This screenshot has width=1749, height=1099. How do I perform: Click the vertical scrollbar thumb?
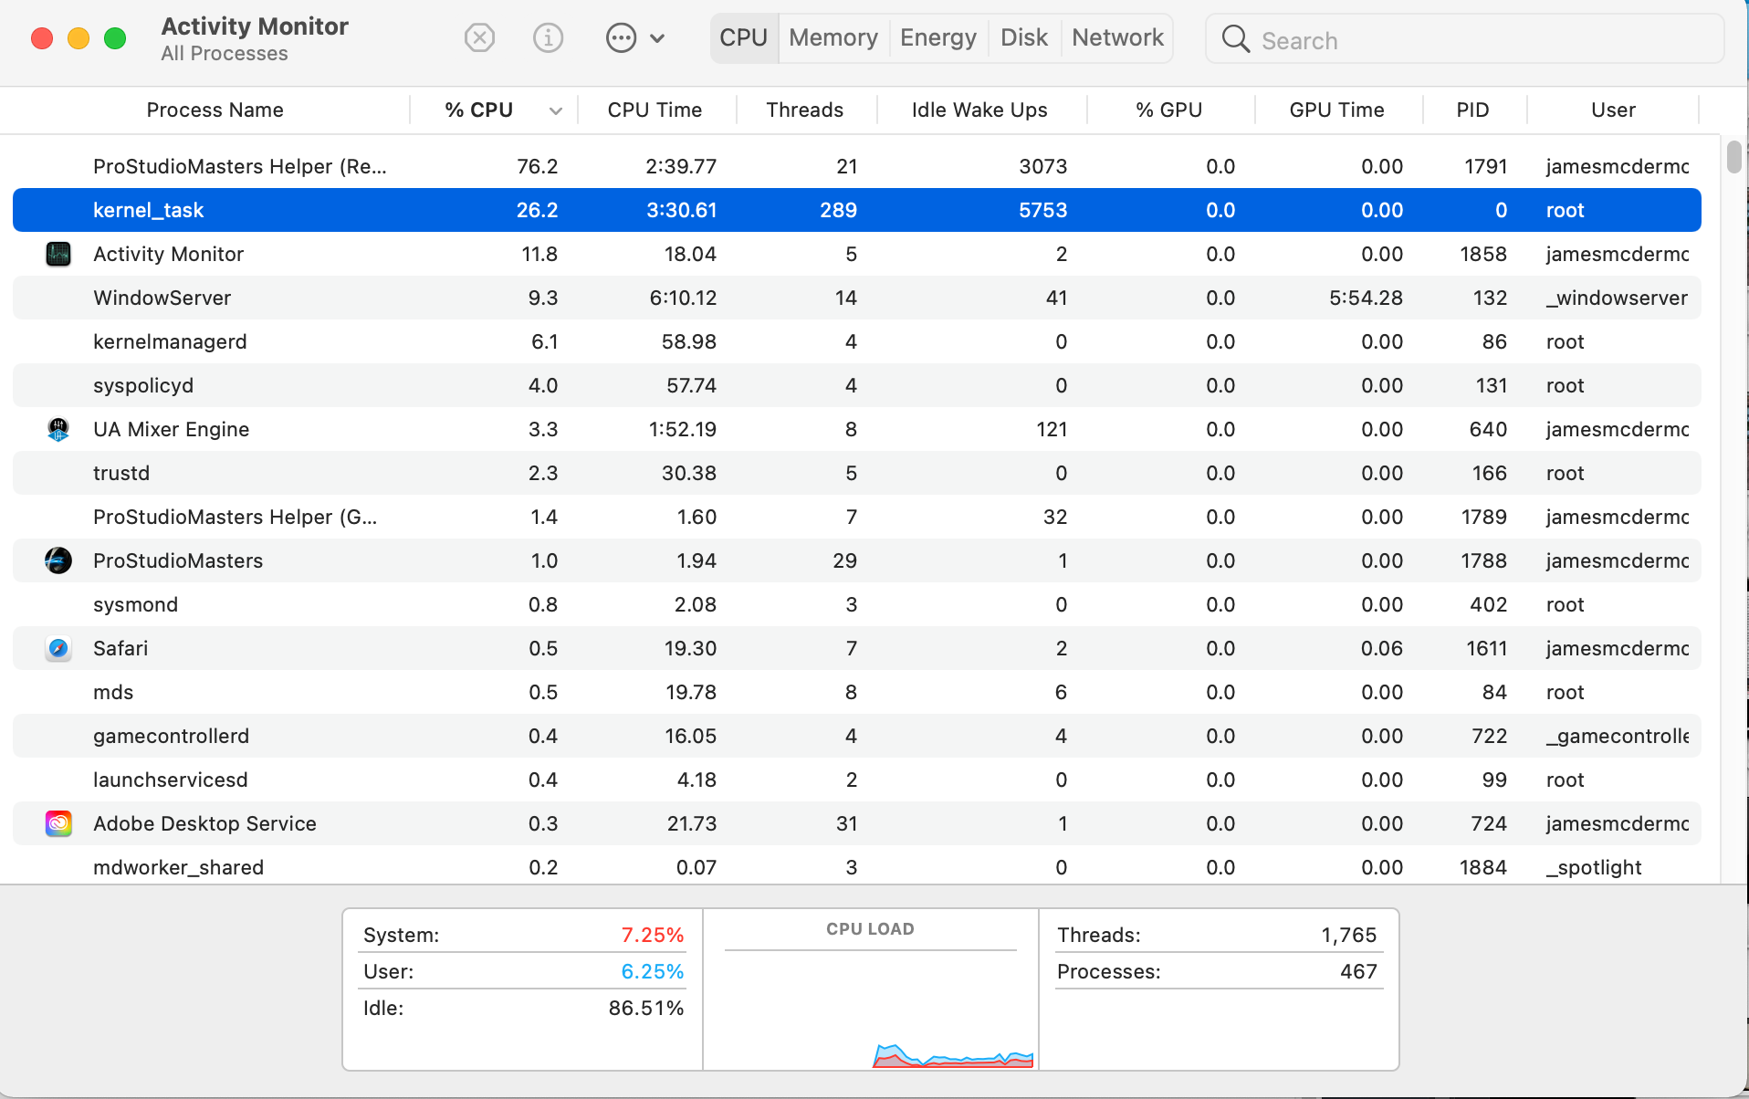click(x=1733, y=157)
